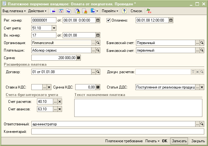Open calculator for Сумма field
The width and height of the screenshot is (208, 146).
[79, 58]
